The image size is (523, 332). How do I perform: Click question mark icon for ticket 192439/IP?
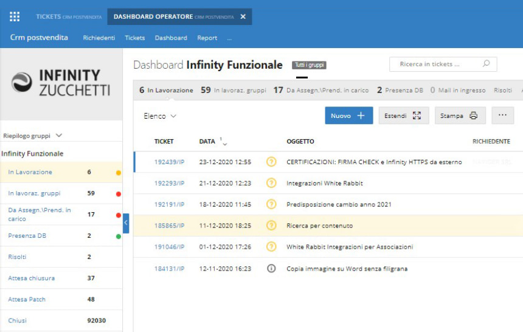click(x=271, y=162)
